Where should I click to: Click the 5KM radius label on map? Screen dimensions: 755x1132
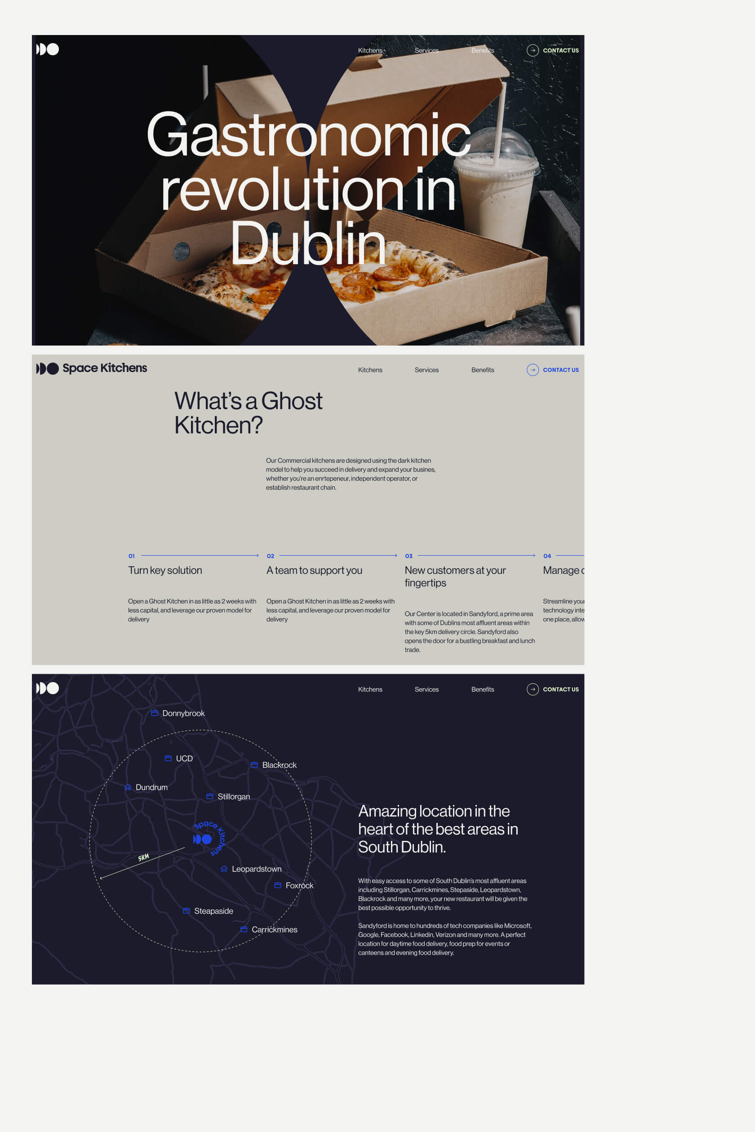pyautogui.click(x=143, y=858)
